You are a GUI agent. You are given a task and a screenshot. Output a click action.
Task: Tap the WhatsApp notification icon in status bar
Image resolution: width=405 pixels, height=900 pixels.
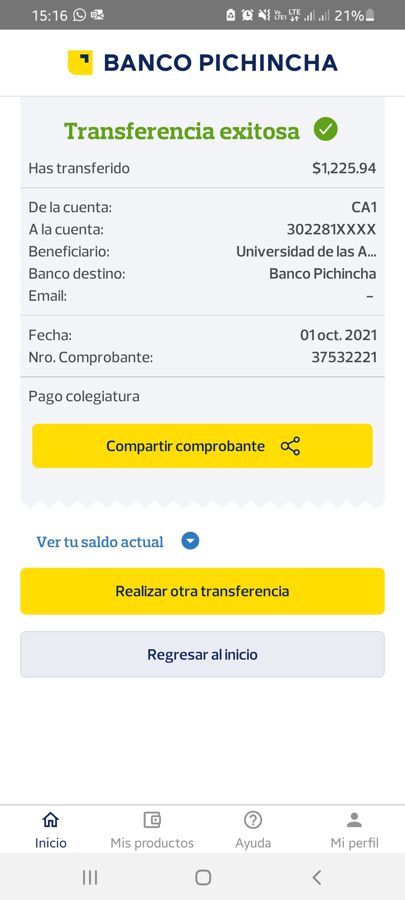(x=79, y=15)
